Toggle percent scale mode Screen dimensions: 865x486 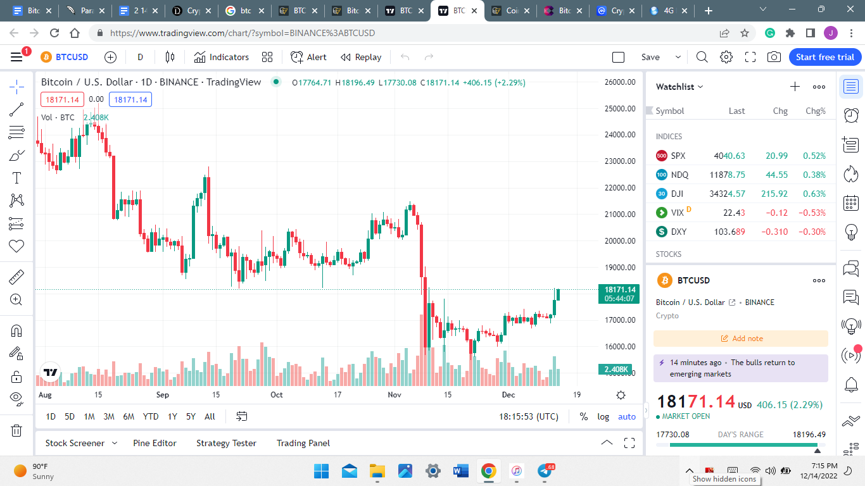[583, 416]
